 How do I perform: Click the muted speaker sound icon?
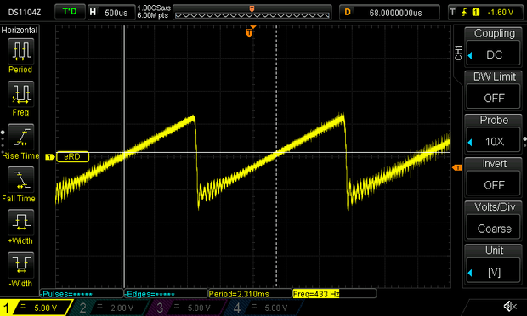510,307
